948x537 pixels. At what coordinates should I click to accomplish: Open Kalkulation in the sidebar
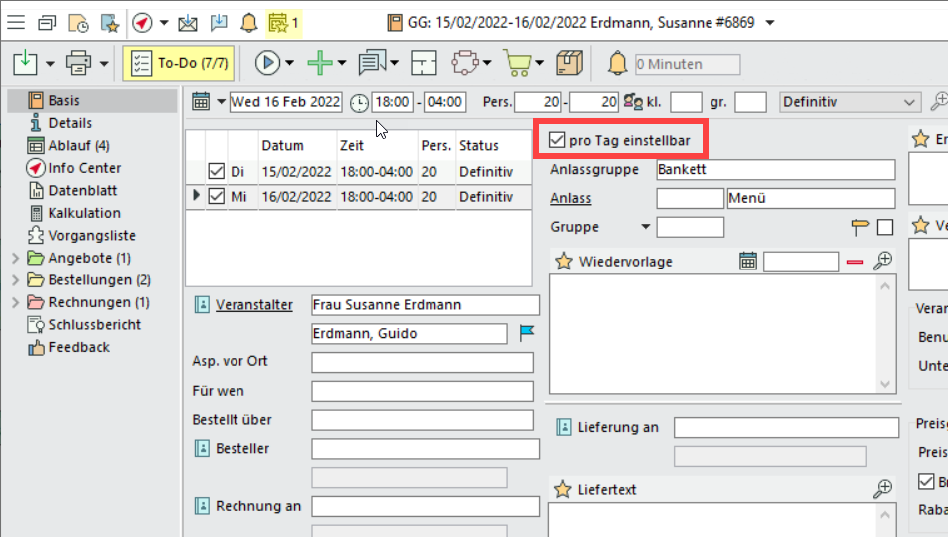84,213
